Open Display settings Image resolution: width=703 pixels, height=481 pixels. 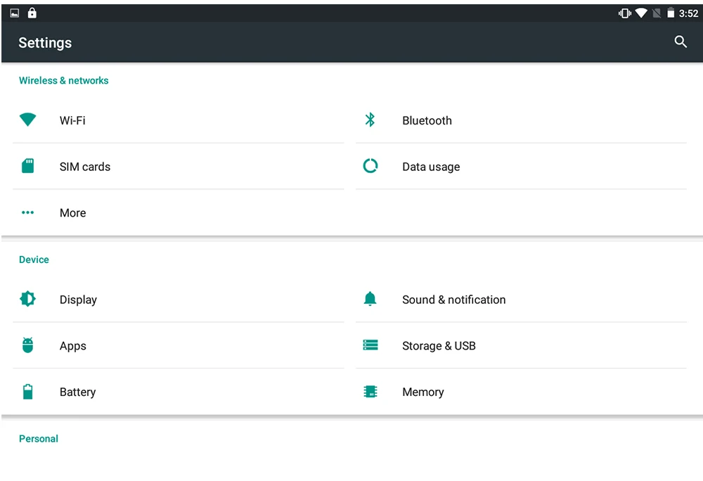179,300
